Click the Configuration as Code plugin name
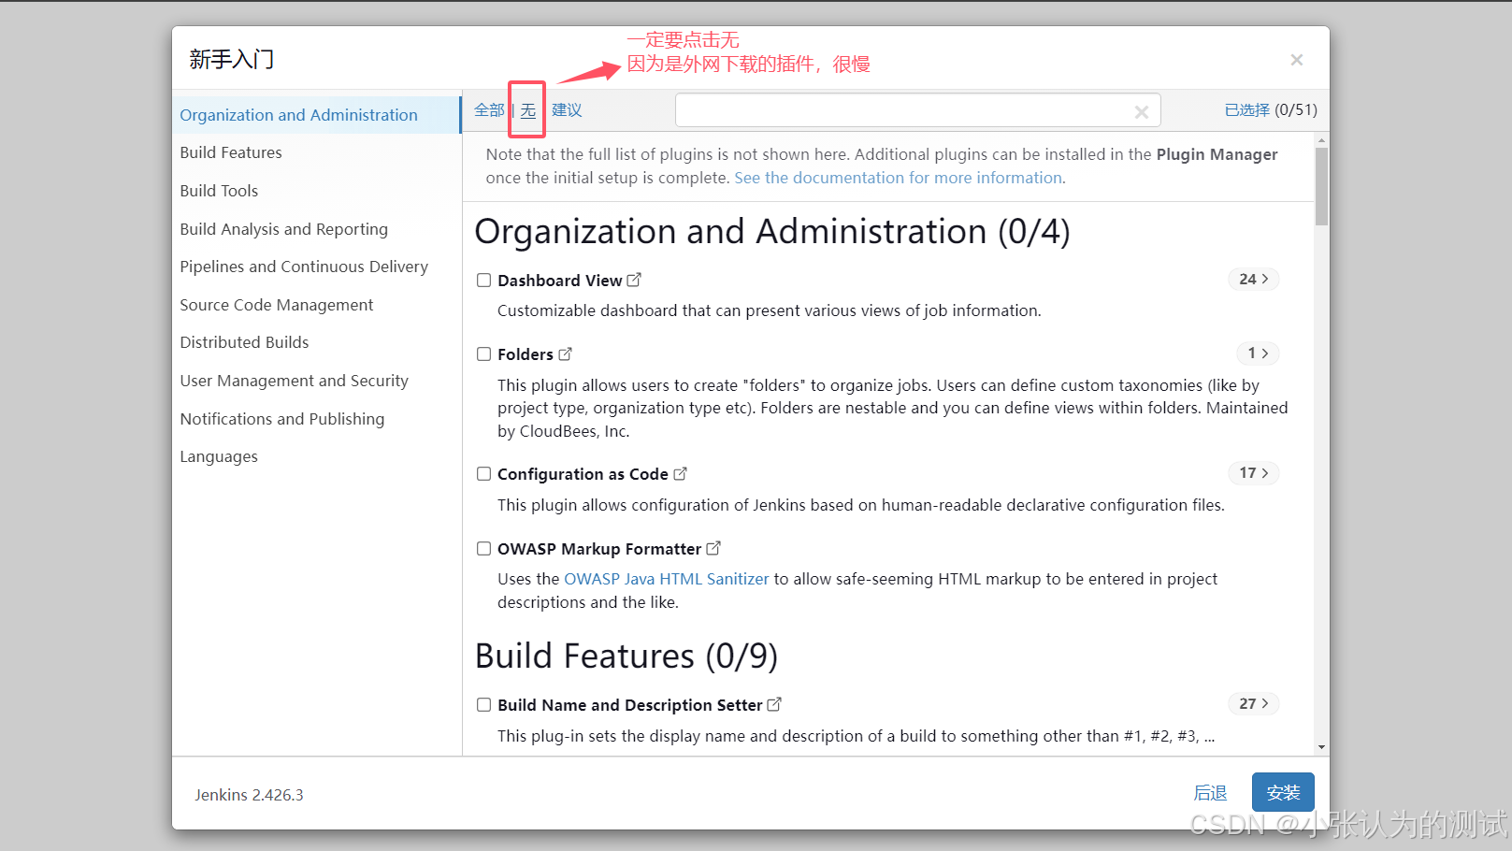Viewport: 1512px width, 851px height. pyautogui.click(x=583, y=474)
